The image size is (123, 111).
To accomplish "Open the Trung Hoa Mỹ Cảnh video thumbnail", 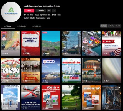I will [x=71, y=70].
